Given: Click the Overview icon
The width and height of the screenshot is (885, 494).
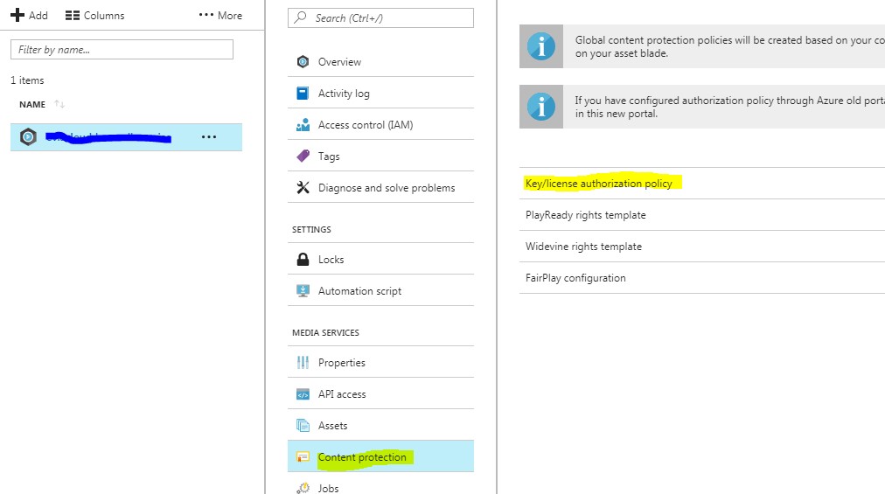Looking at the screenshot, I should pos(303,61).
